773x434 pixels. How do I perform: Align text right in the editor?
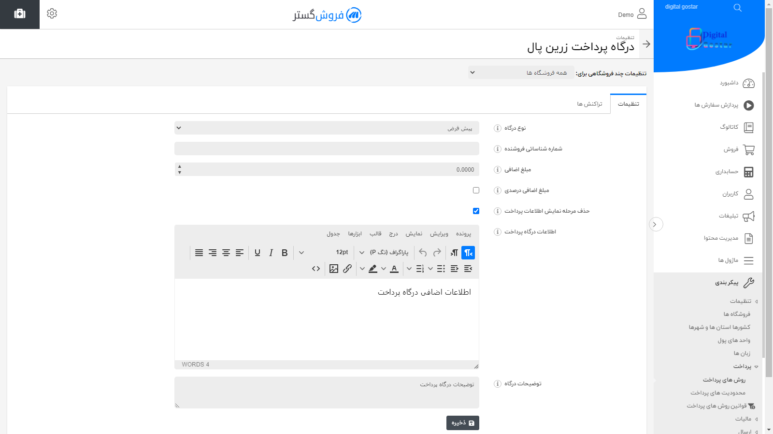[213, 253]
